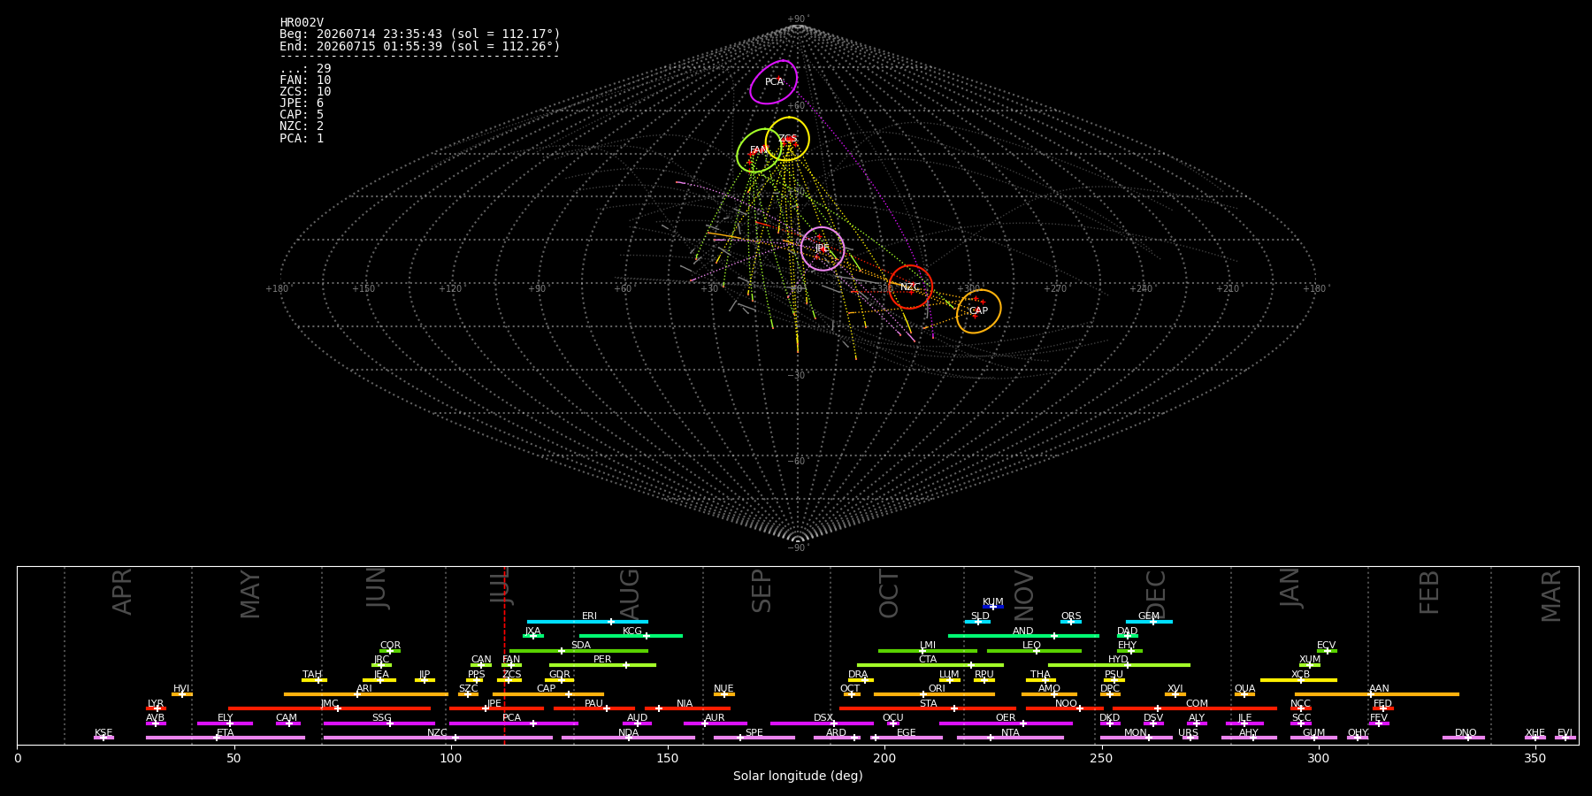Click the SSG shower bar in the timeline
1592x796 pixels.
click(x=379, y=723)
